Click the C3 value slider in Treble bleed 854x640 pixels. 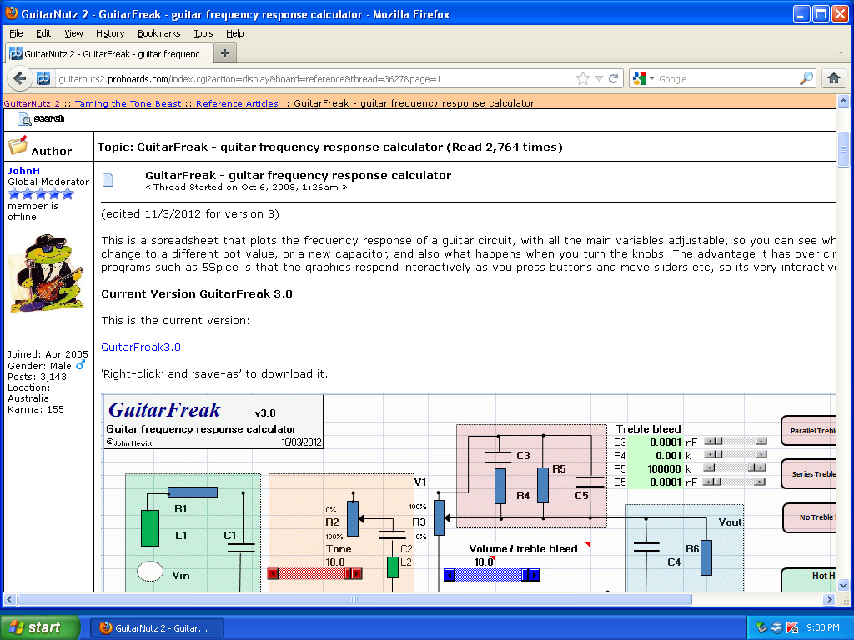point(736,441)
